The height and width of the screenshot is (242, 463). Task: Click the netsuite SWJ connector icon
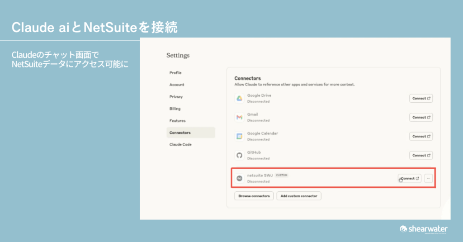coord(239,178)
